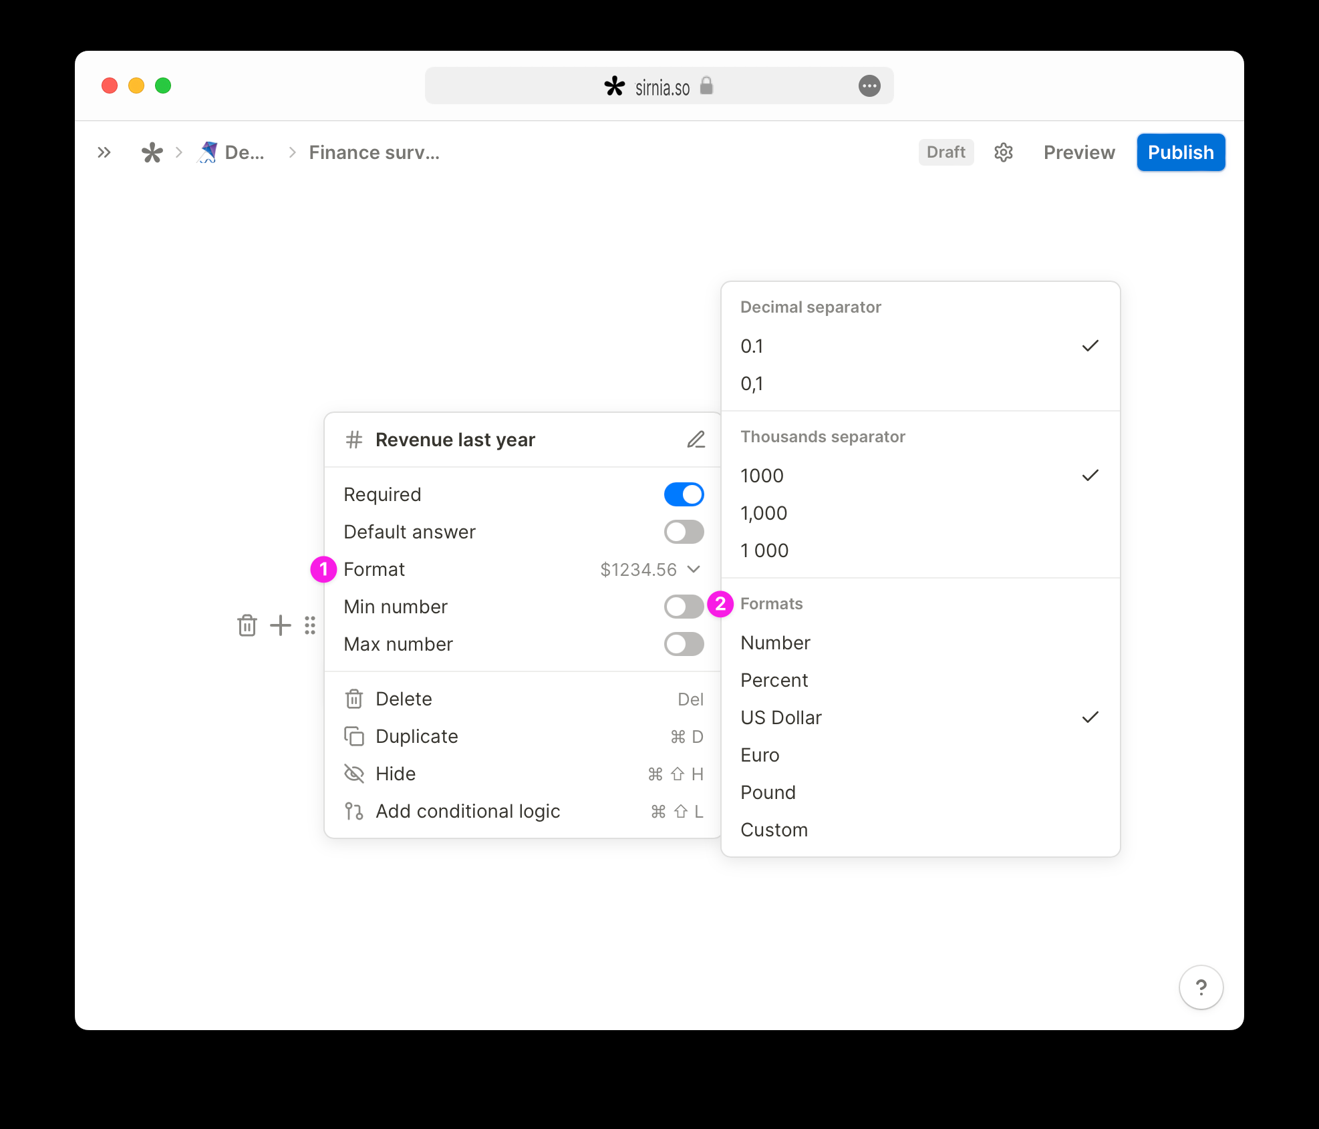1319x1129 pixels.
Task: Click the Publish button
Action: [x=1181, y=152]
